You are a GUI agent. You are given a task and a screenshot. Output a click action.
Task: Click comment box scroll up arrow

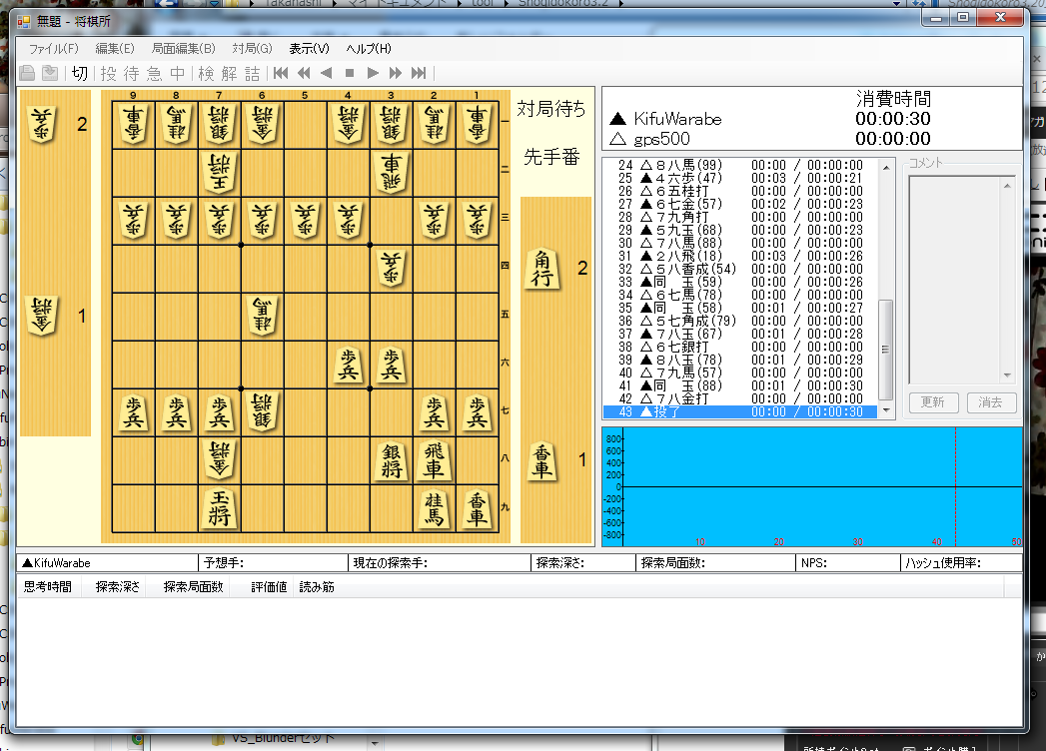(x=1007, y=186)
